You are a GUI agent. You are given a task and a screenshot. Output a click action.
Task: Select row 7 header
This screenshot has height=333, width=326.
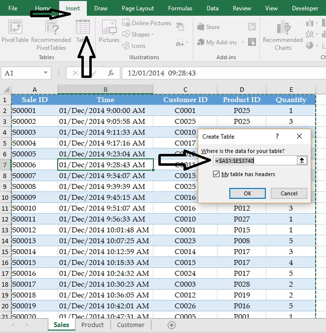pos(5,165)
